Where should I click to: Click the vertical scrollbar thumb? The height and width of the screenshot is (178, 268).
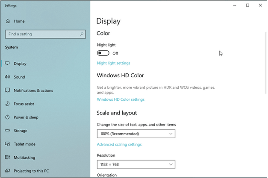coord(266,63)
